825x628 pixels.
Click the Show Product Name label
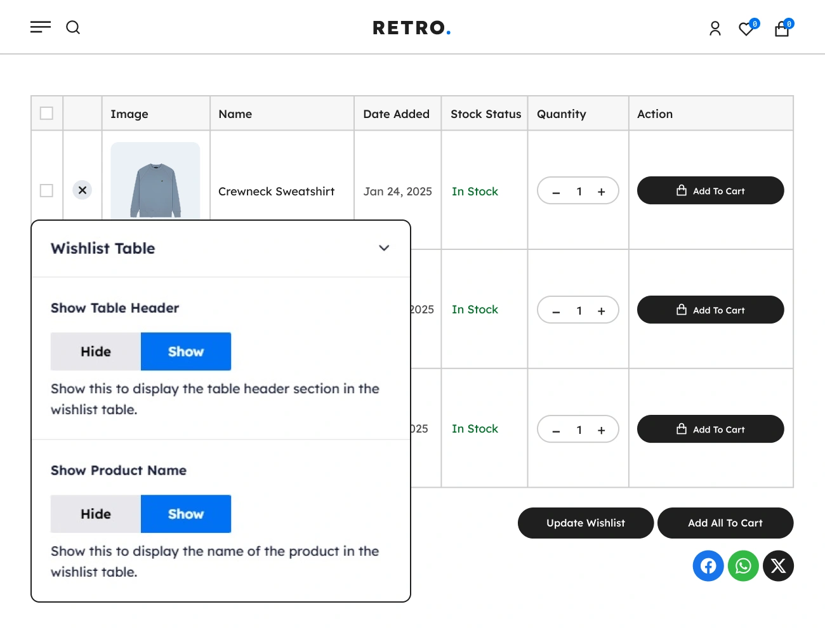click(x=119, y=470)
